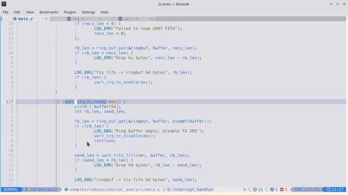
Task: Click the A indicator in the statusline
Action: click(245, 190)
